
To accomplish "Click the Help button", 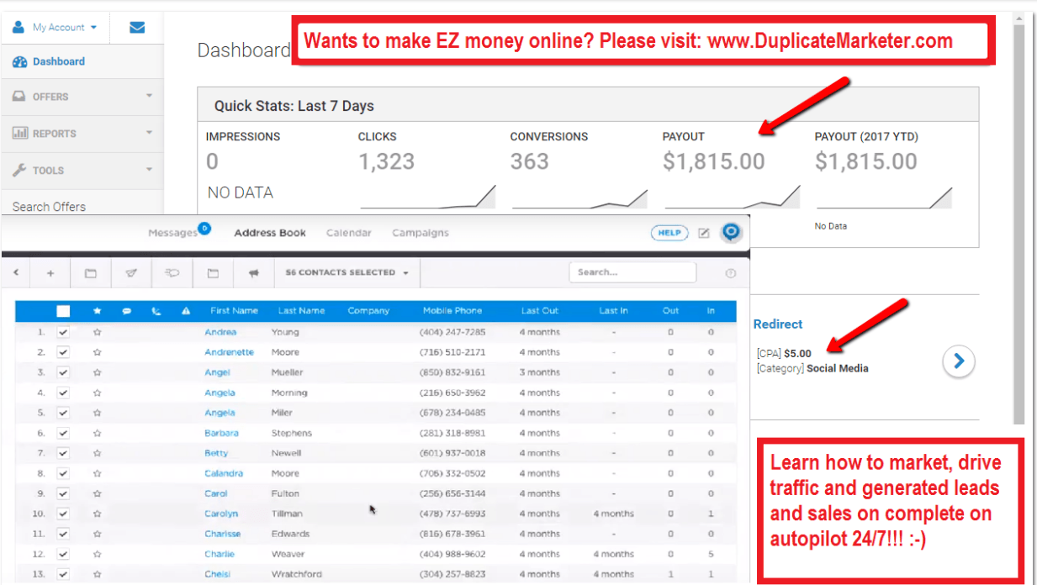I will pos(669,233).
